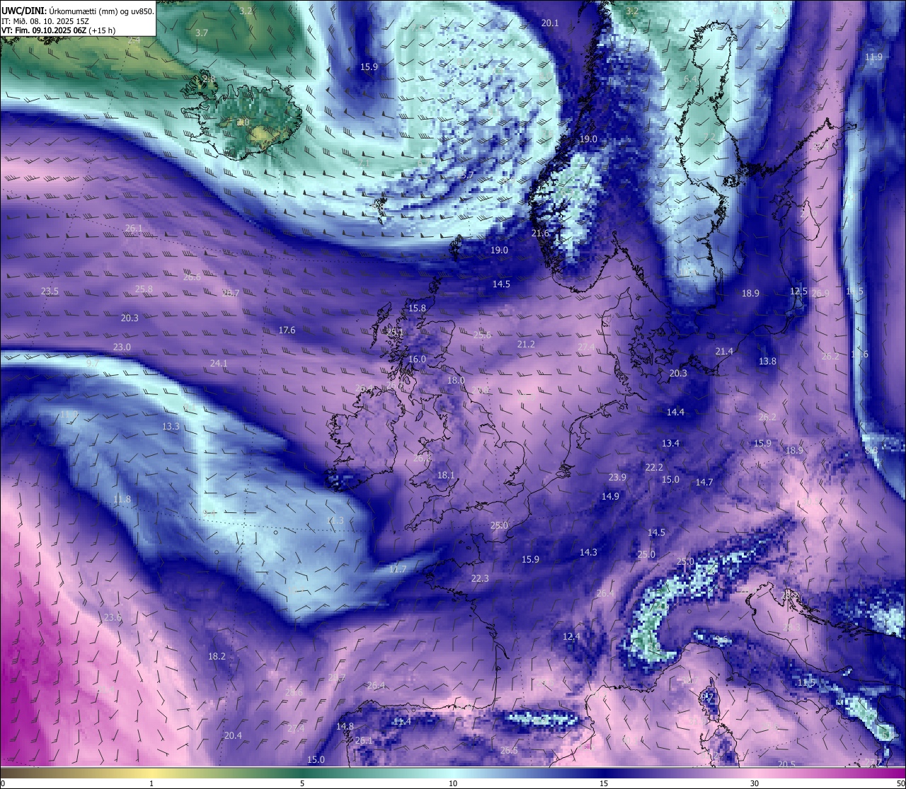The image size is (906, 789).
Task: Click the 14.7 value label
Action: 704,482
